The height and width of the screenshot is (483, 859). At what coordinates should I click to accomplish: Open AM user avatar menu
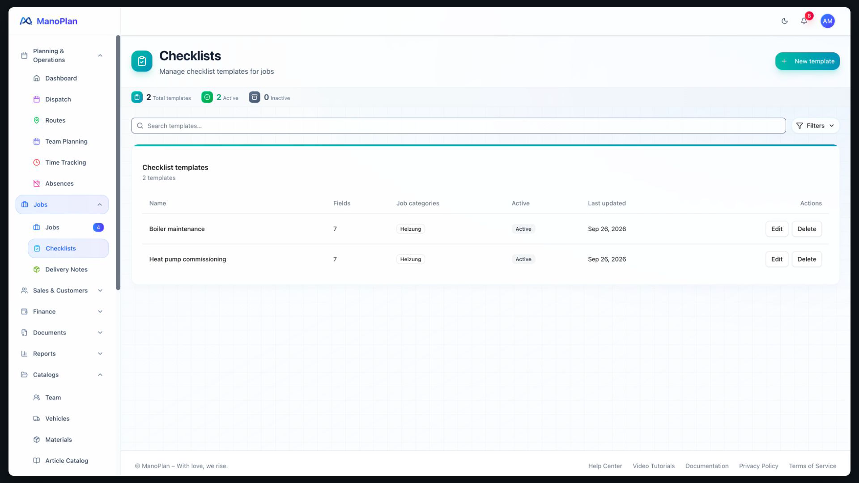827,21
